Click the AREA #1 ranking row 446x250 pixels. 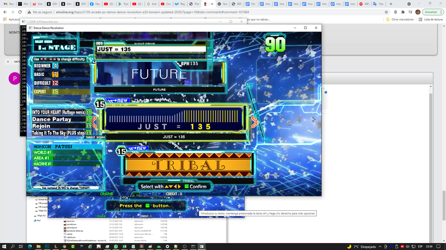(68, 158)
